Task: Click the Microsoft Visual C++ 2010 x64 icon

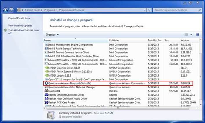Action: (46, 60)
